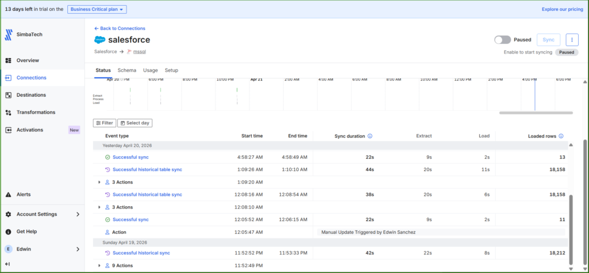Click the Get Help info icon
This screenshot has width=589, height=273.
(x=8, y=232)
